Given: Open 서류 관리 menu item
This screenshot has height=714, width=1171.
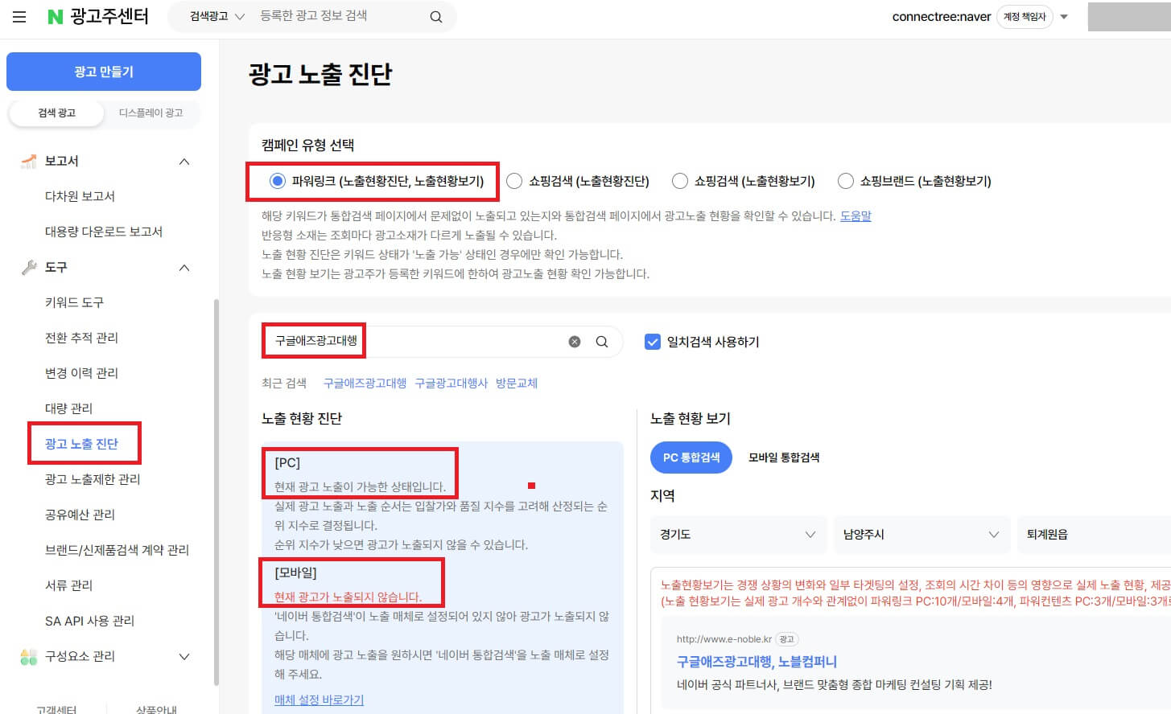Looking at the screenshot, I should tap(68, 585).
